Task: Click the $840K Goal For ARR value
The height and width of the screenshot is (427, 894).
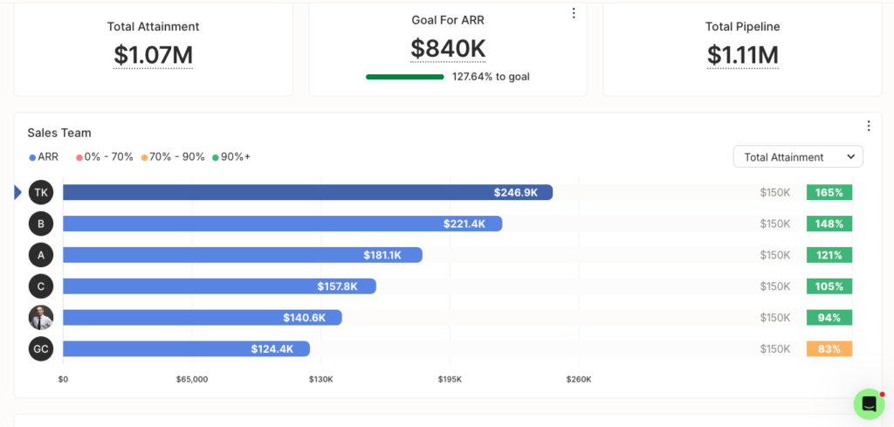Action: point(448,48)
